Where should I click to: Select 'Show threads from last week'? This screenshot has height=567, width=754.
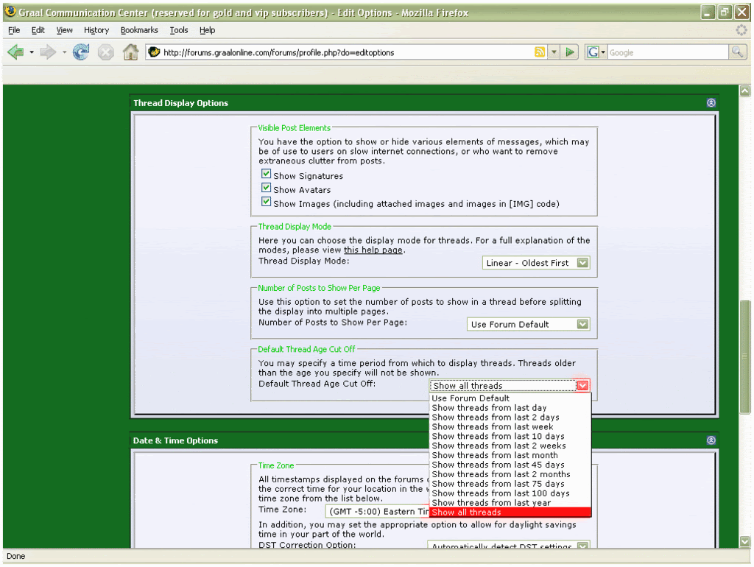[x=510, y=426]
